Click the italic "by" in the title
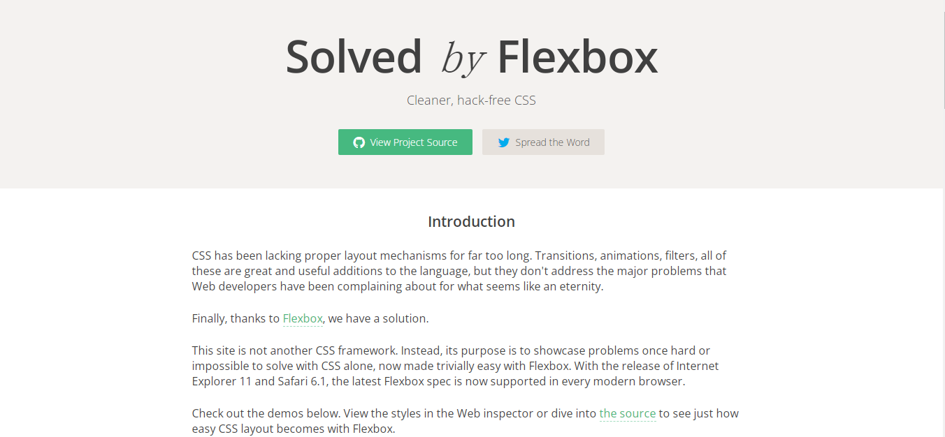This screenshot has height=437, width=945. (462, 59)
